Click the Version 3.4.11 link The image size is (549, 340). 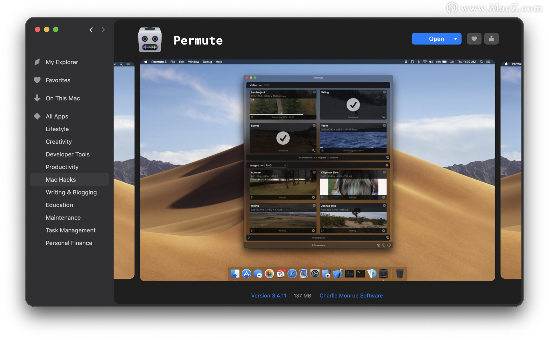268,296
